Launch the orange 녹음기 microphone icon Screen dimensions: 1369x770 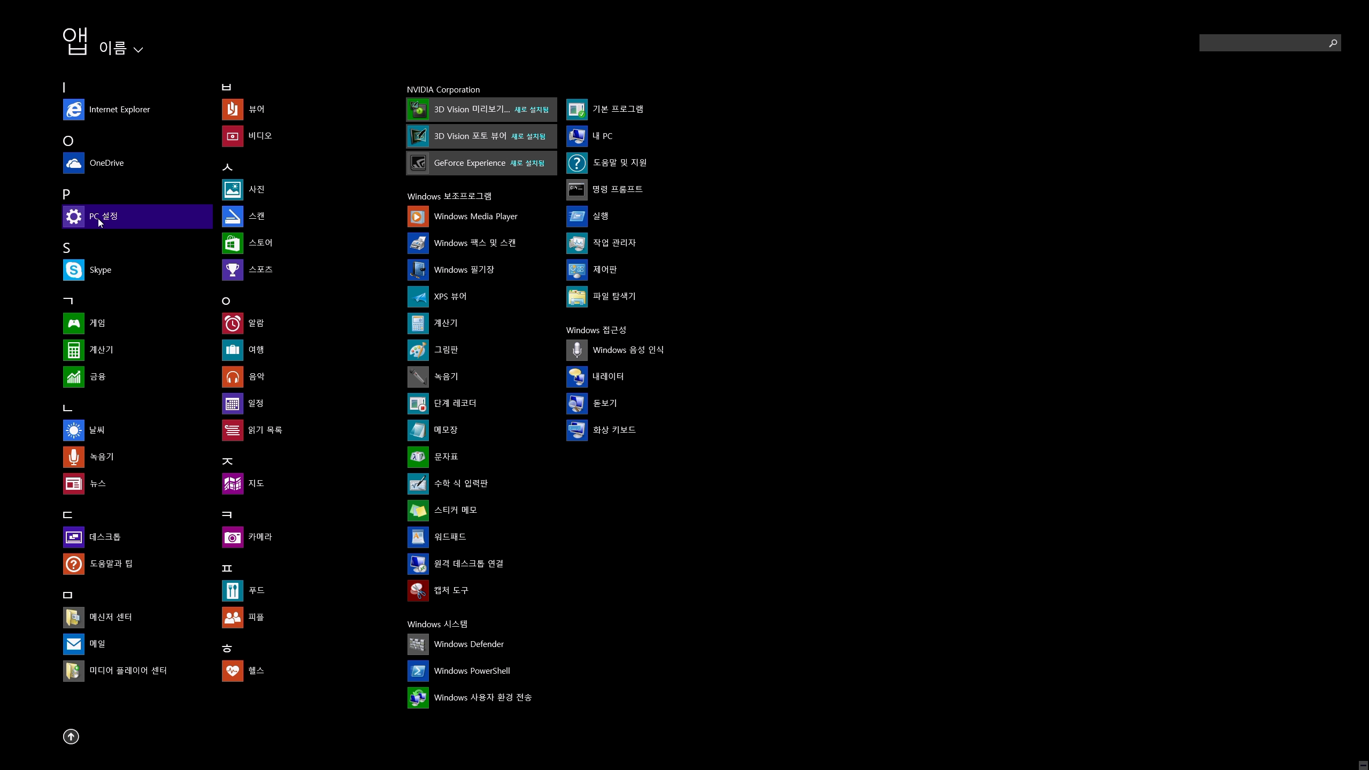click(74, 457)
